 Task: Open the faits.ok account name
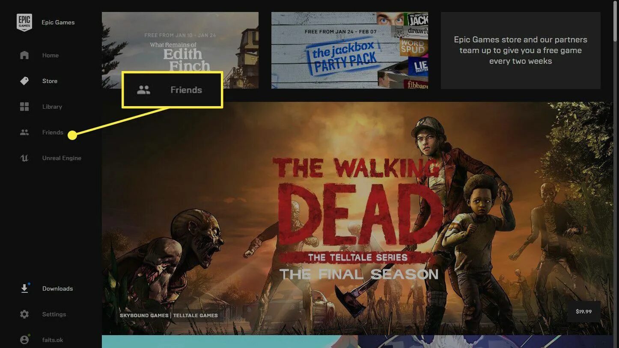pyautogui.click(x=53, y=340)
